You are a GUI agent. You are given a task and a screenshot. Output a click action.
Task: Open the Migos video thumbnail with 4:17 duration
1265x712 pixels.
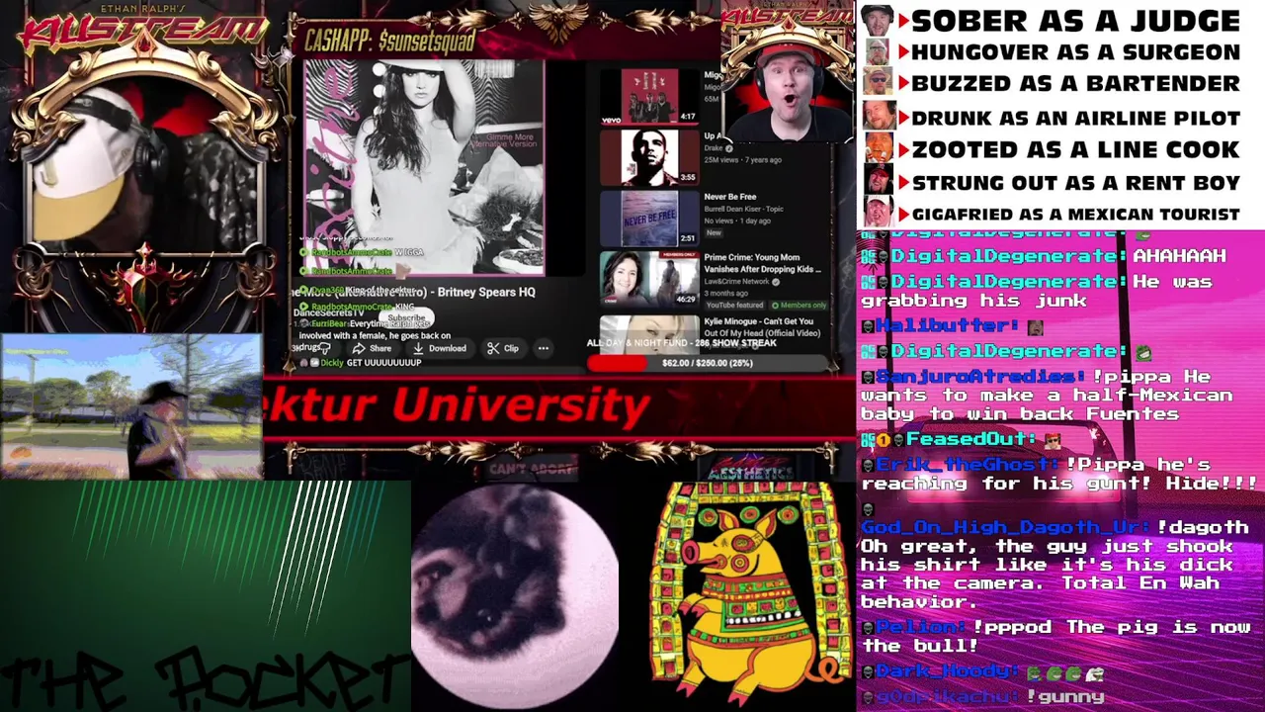coord(648,96)
